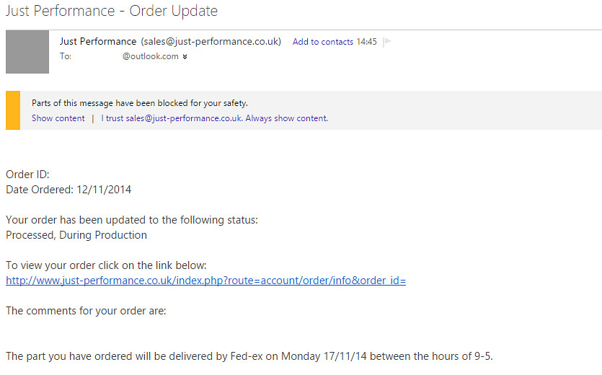This screenshot has height=375, width=602.
Task: Click the flag icon beside the time
Action: [386, 42]
